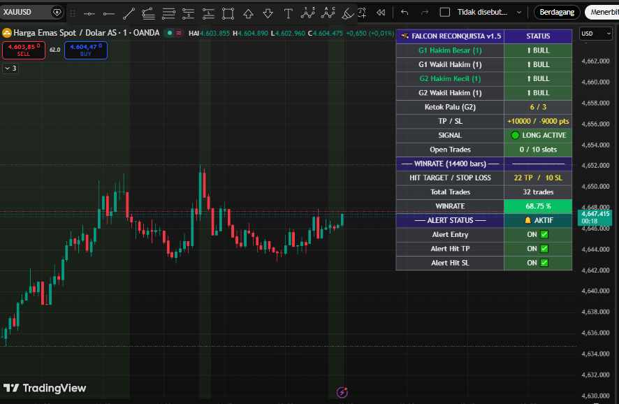Image resolution: width=619 pixels, height=404 pixels.
Task: Click the blue BUY 4.604,47 button
Action: (86, 50)
